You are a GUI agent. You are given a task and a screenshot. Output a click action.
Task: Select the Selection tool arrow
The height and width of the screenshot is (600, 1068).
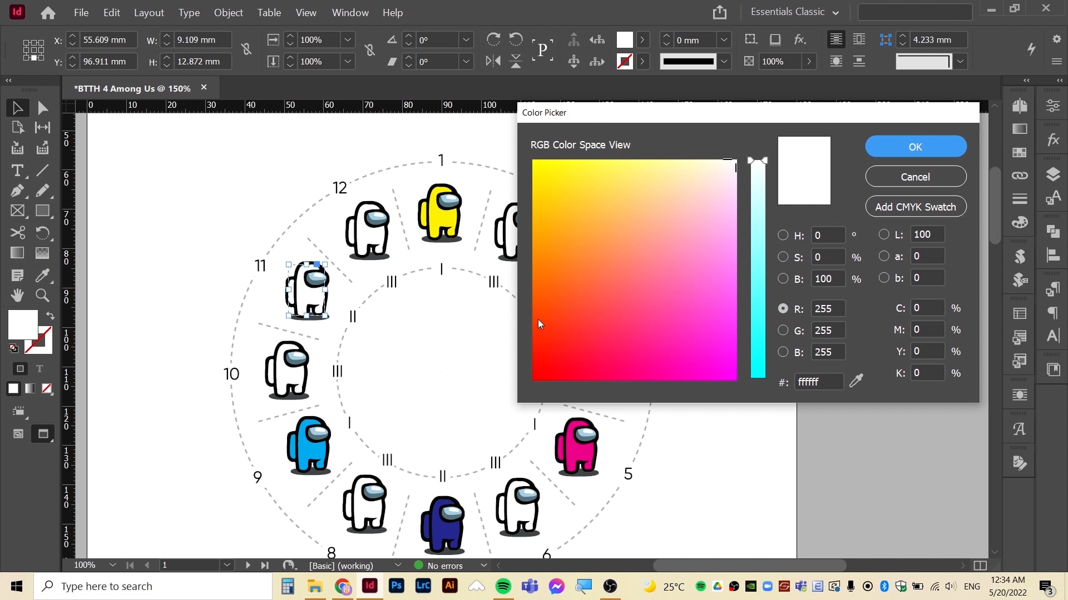click(x=17, y=108)
